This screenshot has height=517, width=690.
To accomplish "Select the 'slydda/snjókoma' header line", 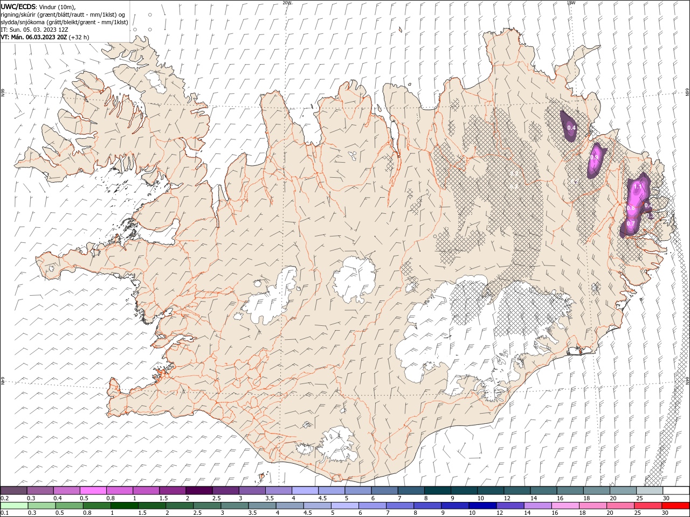I will 65,22.
